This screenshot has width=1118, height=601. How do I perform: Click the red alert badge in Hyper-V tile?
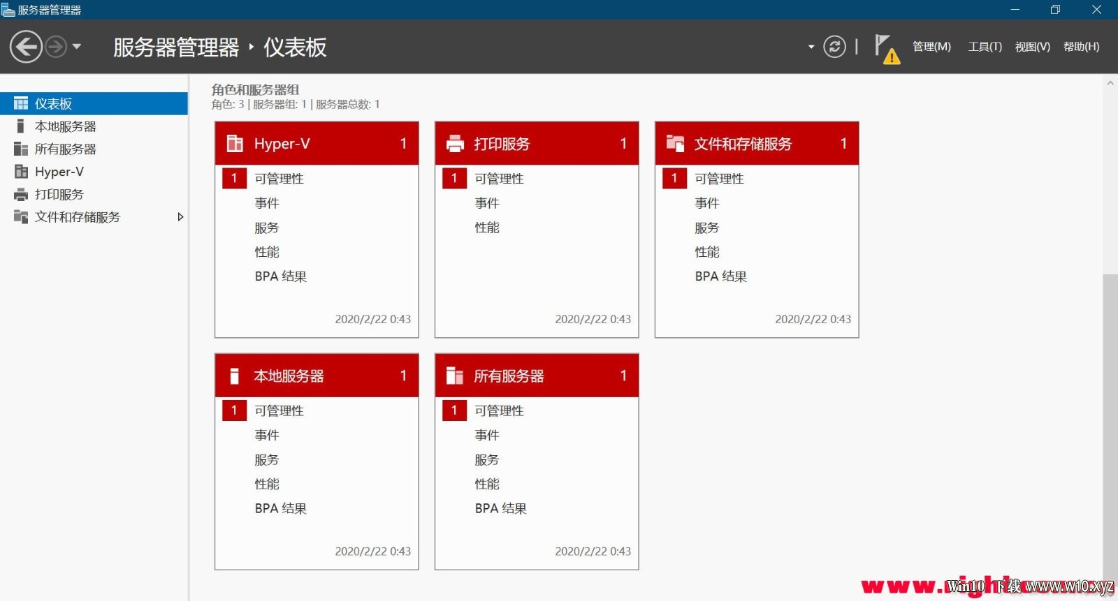tap(234, 179)
